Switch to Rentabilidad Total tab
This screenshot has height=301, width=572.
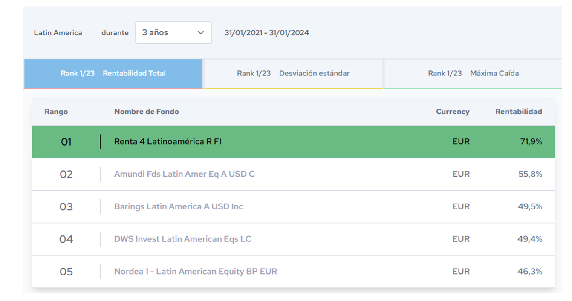[113, 73]
